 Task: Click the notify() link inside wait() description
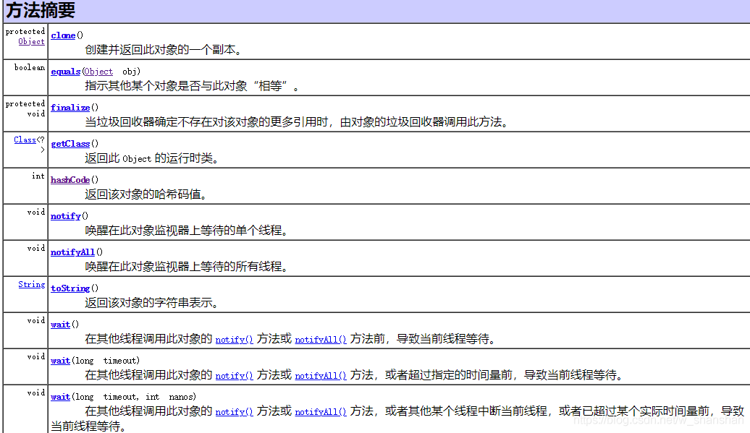pos(234,338)
